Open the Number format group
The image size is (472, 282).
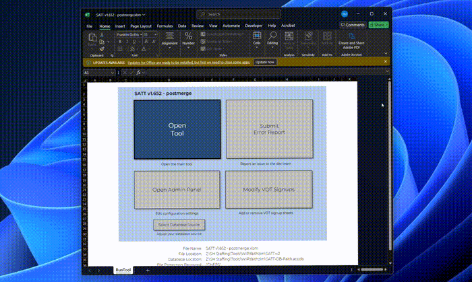pyautogui.click(x=189, y=40)
